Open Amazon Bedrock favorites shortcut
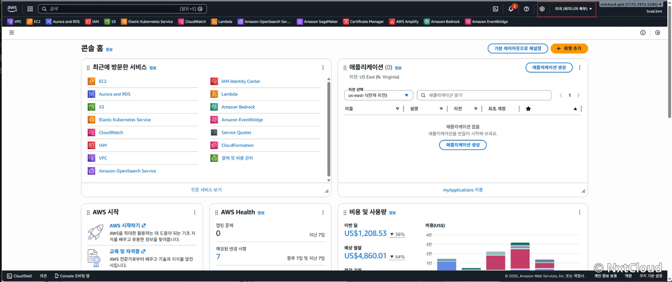The width and height of the screenshot is (672, 282). [442, 21]
